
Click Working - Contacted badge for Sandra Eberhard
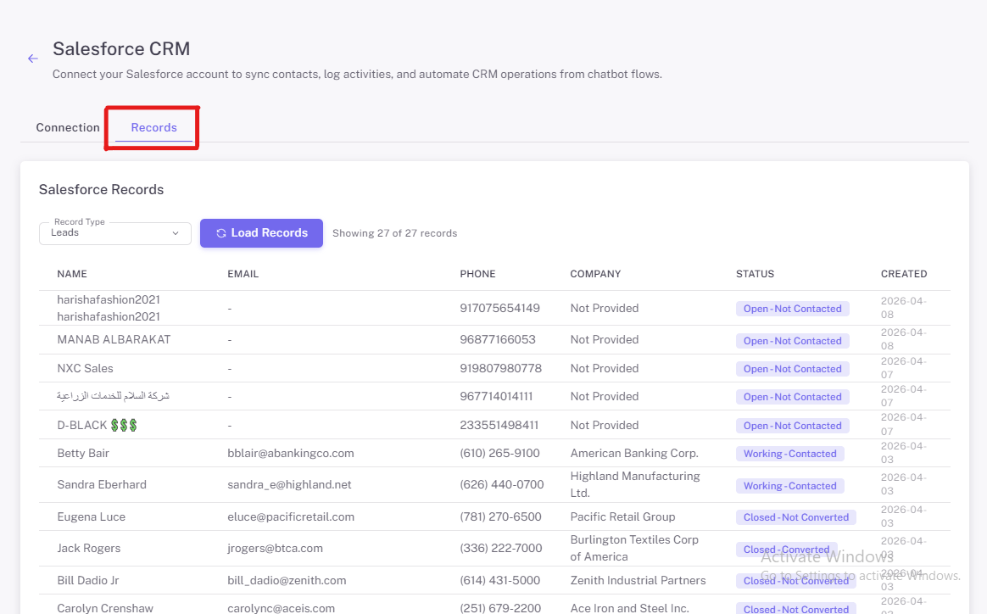coord(790,486)
